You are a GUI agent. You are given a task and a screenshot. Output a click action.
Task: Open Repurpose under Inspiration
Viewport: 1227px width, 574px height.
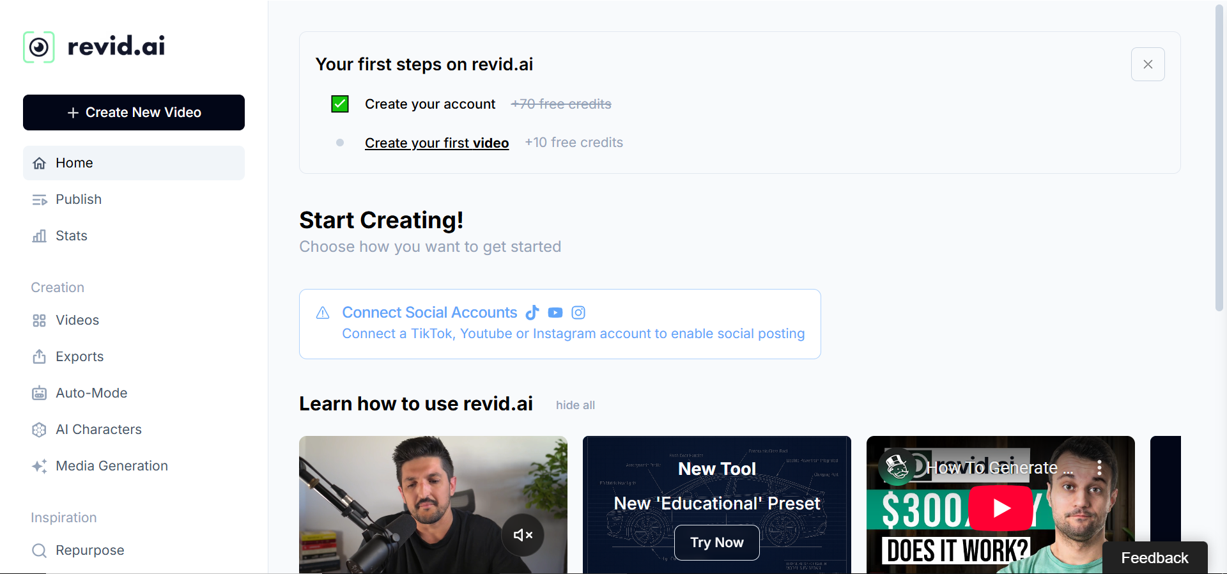coord(134,550)
